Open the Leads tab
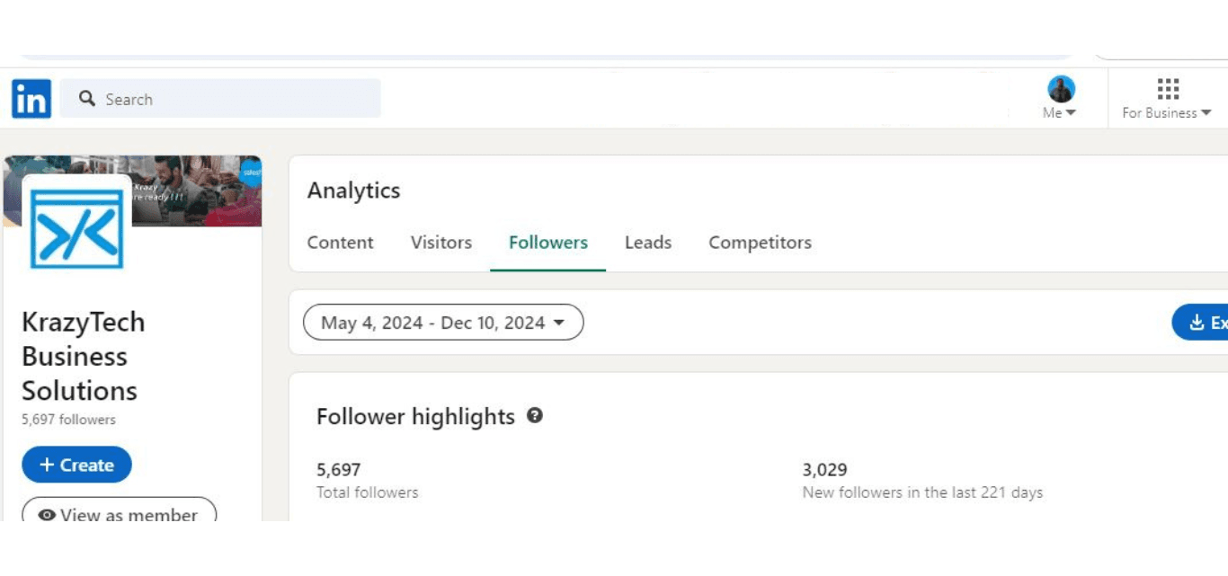This screenshot has height=576, width=1228. pyautogui.click(x=648, y=243)
